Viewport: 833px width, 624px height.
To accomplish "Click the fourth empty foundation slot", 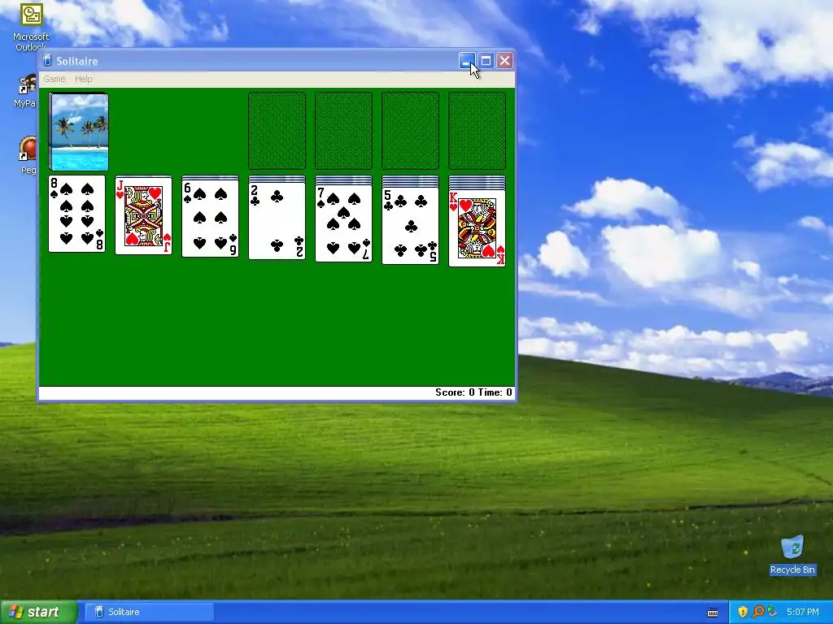I will [x=477, y=131].
